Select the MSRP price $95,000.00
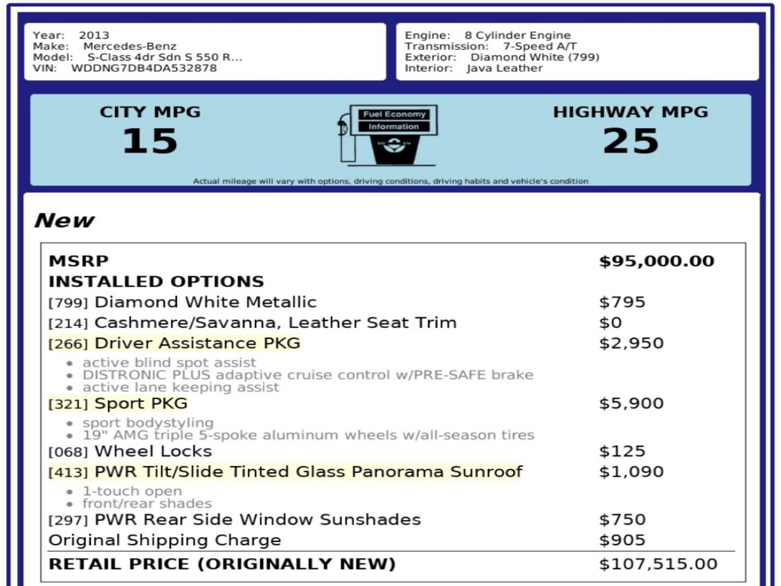The height and width of the screenshot is (586, 781). point(656,261)
